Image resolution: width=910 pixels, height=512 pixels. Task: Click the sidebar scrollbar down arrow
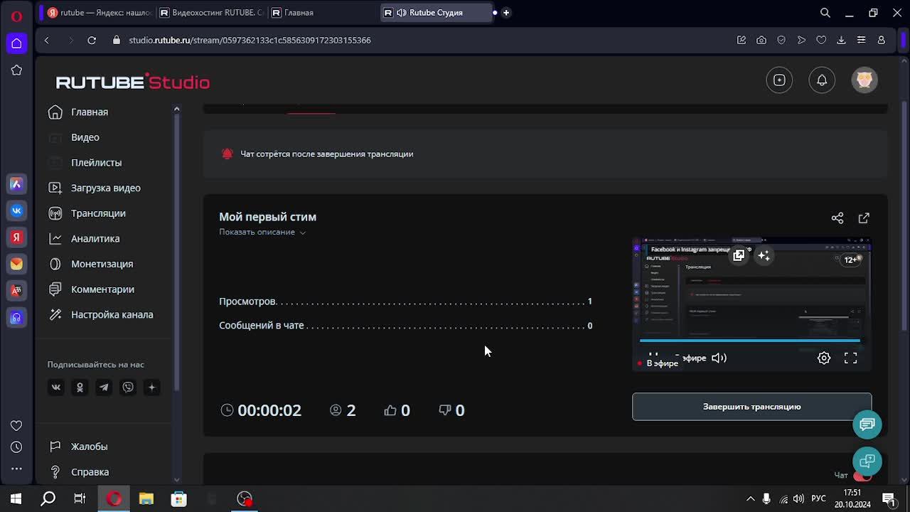[x=176, y=479]
